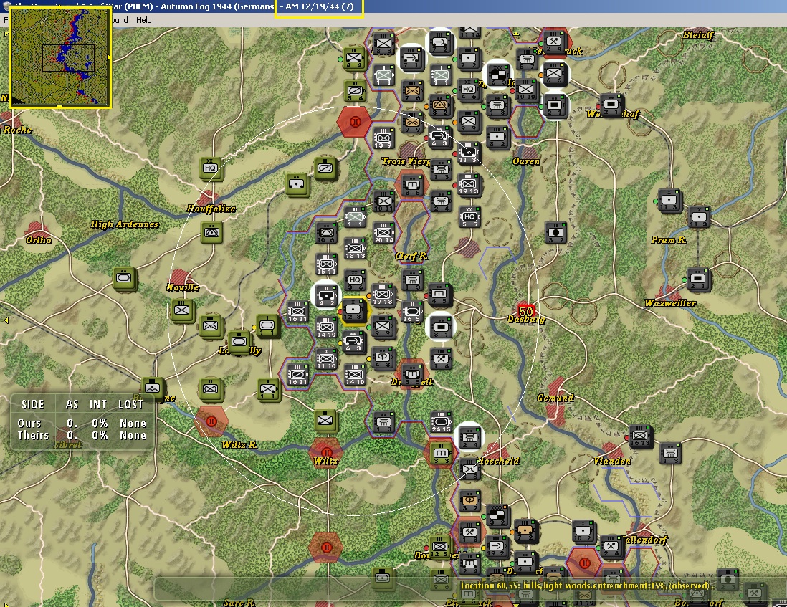The height and width of the screenshot is (607, 787).
Task: Select the white-highlighted 6-6 infantry regiment
Action: 555,75
